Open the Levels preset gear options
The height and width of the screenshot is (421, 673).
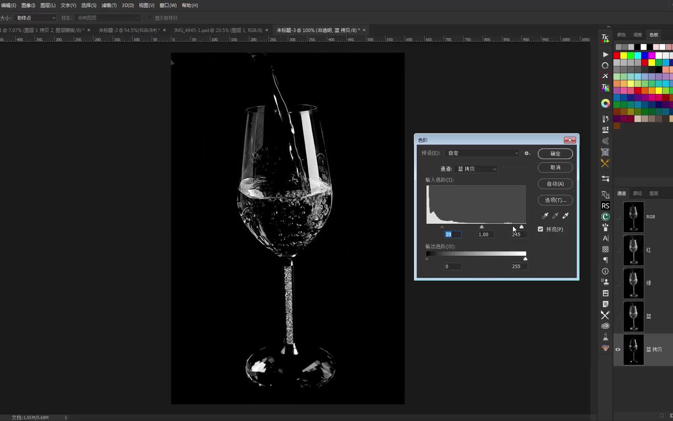point(527,153)
